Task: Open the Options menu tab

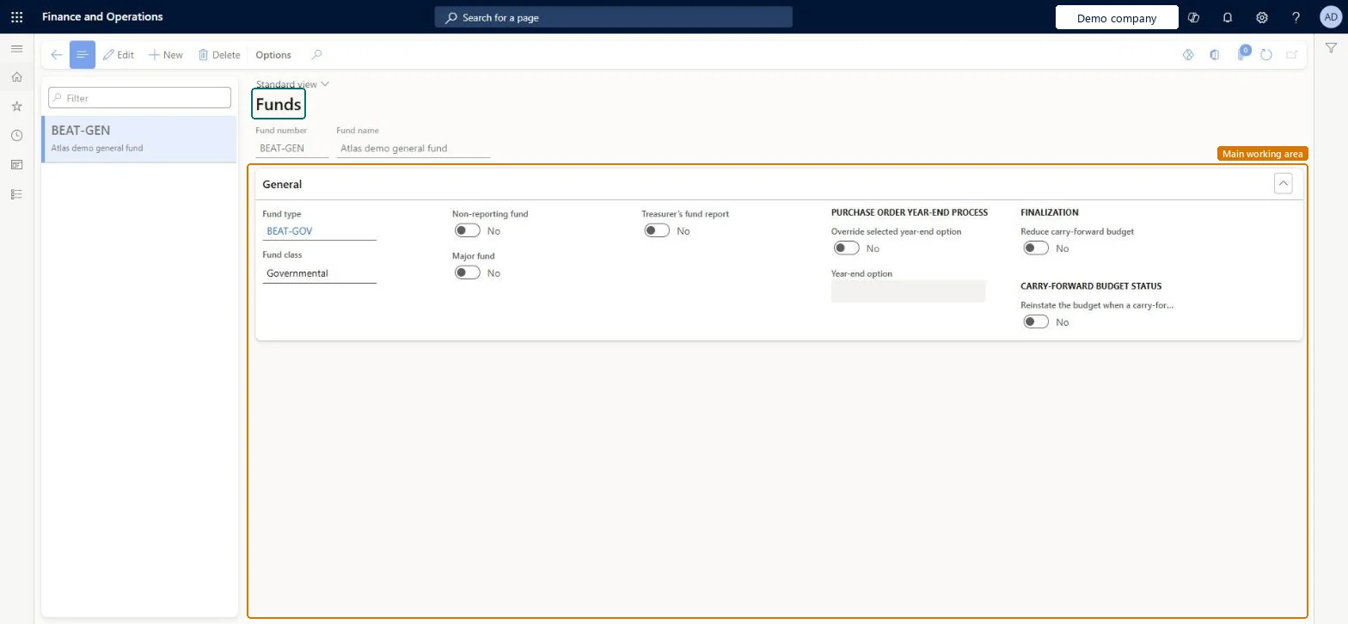Action: 273,54
